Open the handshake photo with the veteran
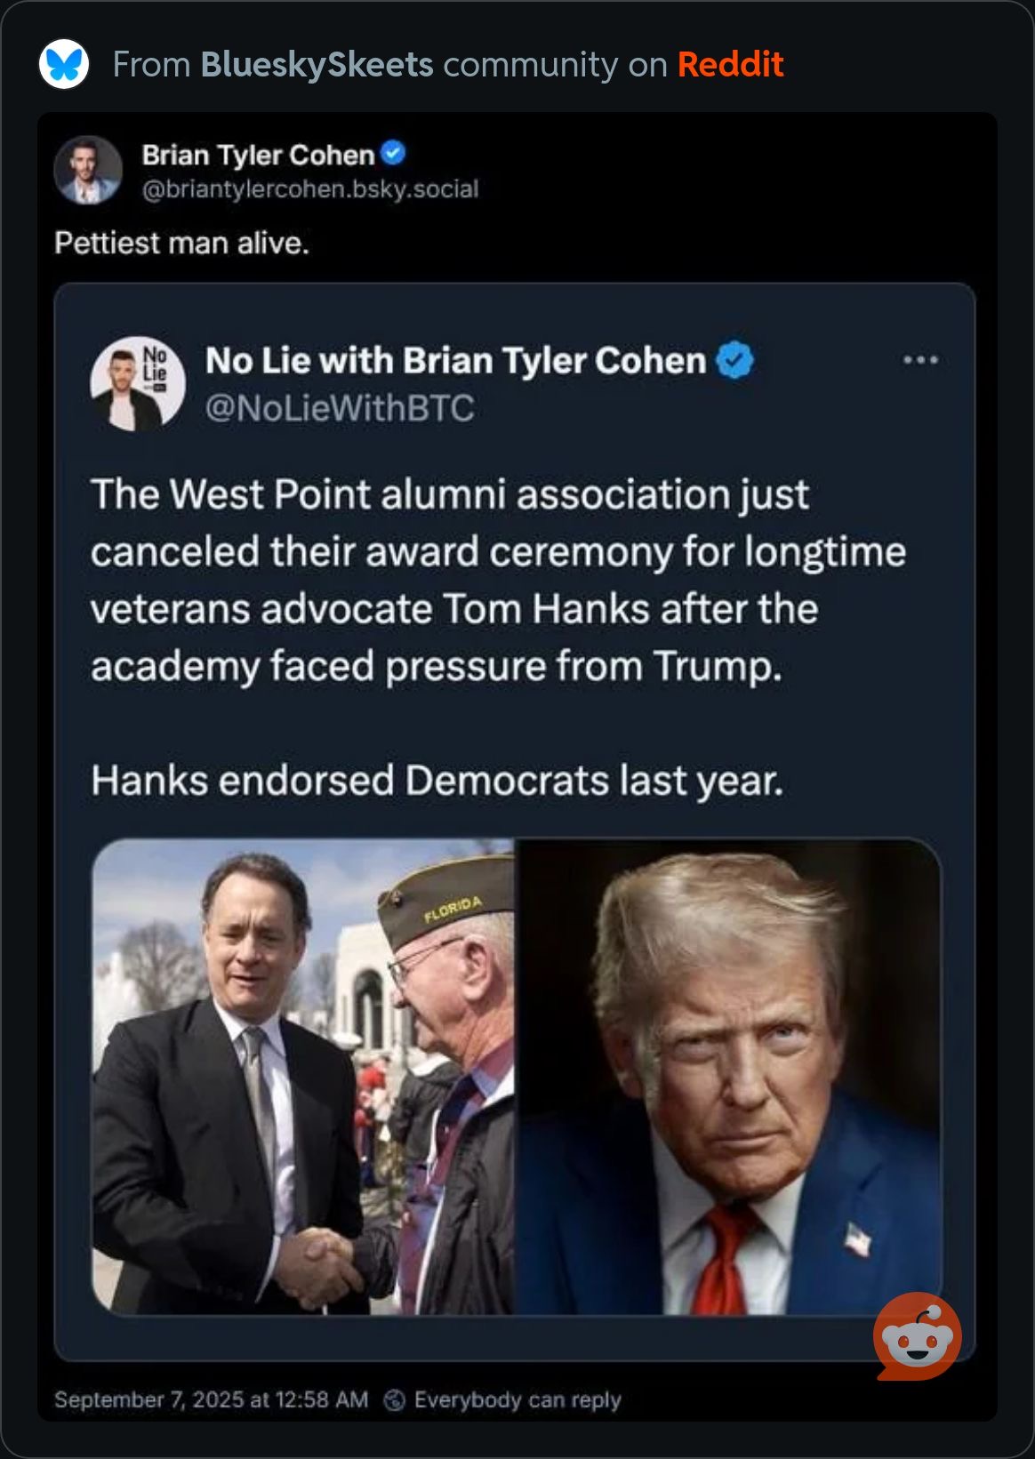Image resolution: width=1035 pixels, height=1459 pixels. [x=303, y=1077]
